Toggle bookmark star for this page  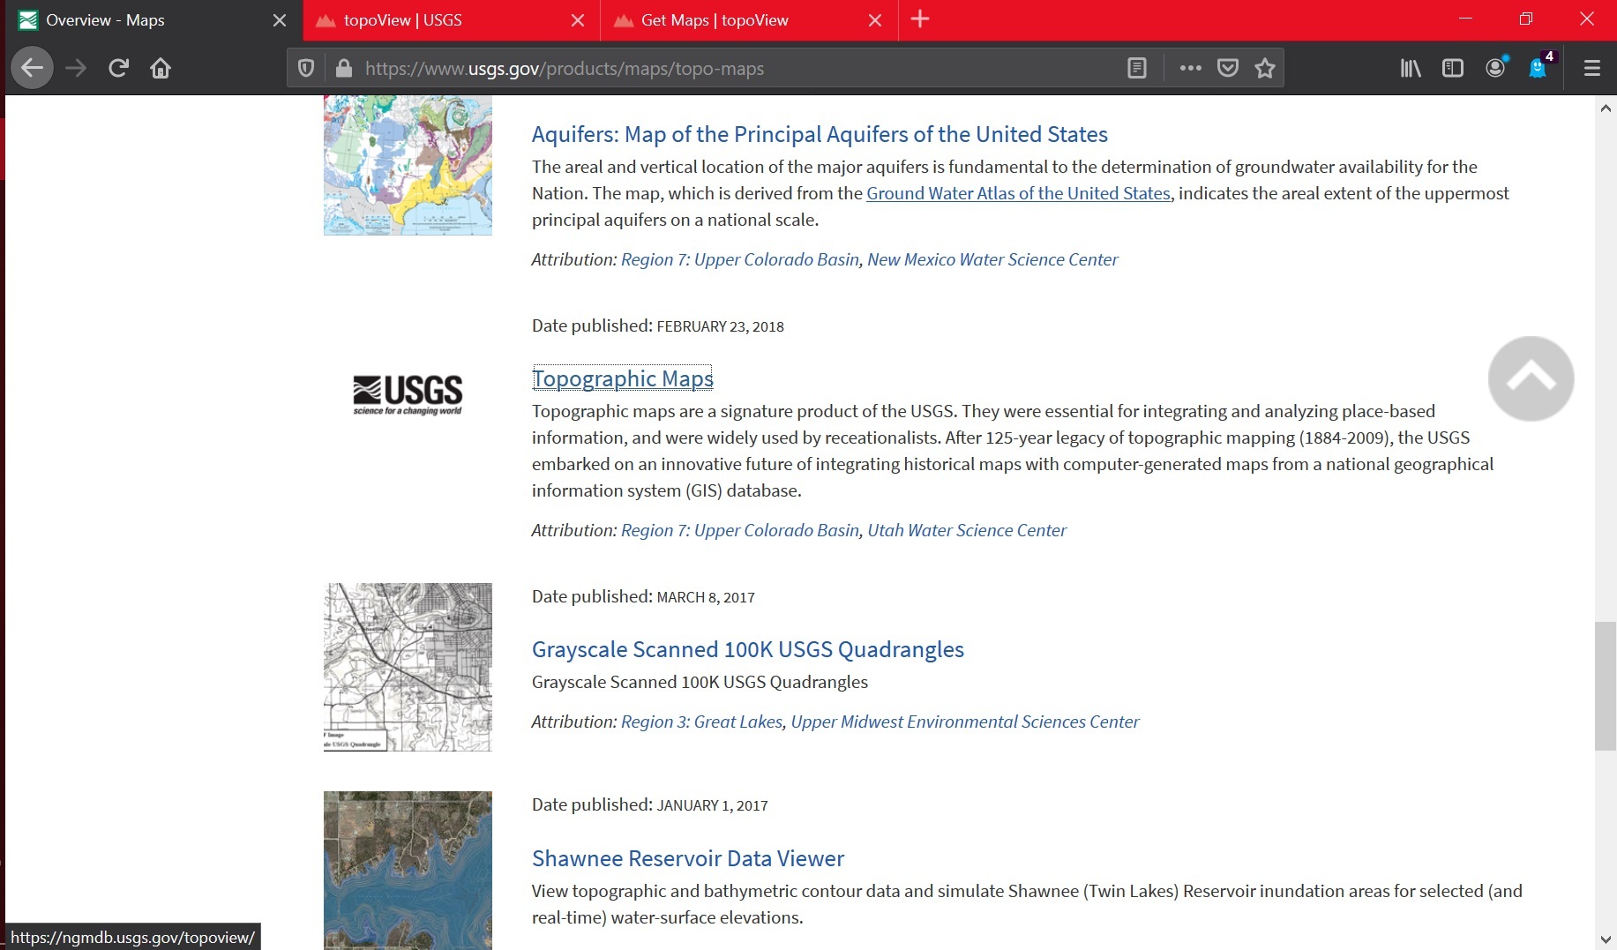(1264, 68)
